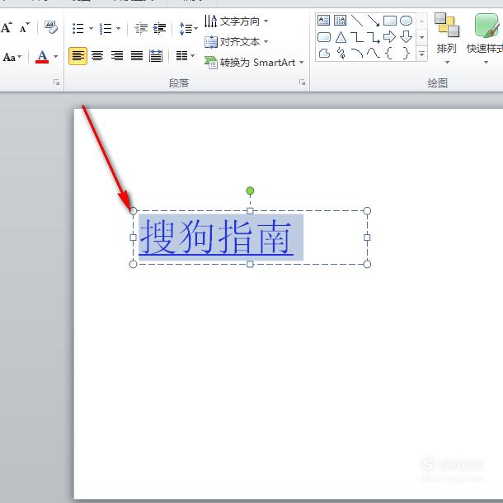Expand the bullets style dropdown arrow
Viewport: 503px width, 503px height.
pyautogui.click(x=91, y=28)
